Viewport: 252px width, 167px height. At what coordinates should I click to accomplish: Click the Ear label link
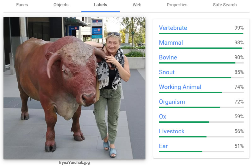pyautogui.click(x=163, y=146)
